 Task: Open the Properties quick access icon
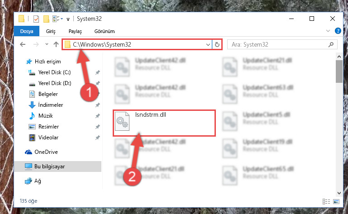pos(36,19)
